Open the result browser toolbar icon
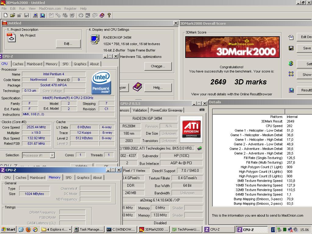312x234 pixels. [x=42, y=15]
